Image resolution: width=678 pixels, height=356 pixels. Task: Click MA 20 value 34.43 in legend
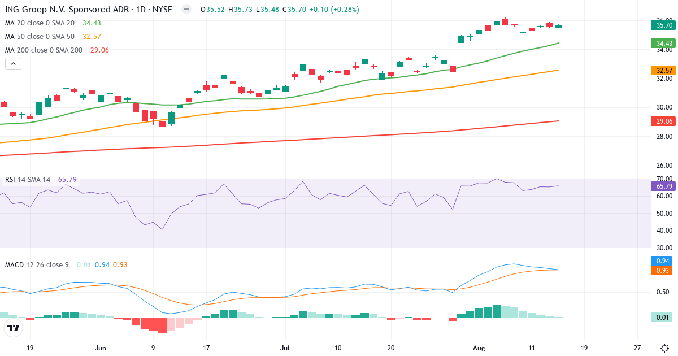[x=91, y=23]
